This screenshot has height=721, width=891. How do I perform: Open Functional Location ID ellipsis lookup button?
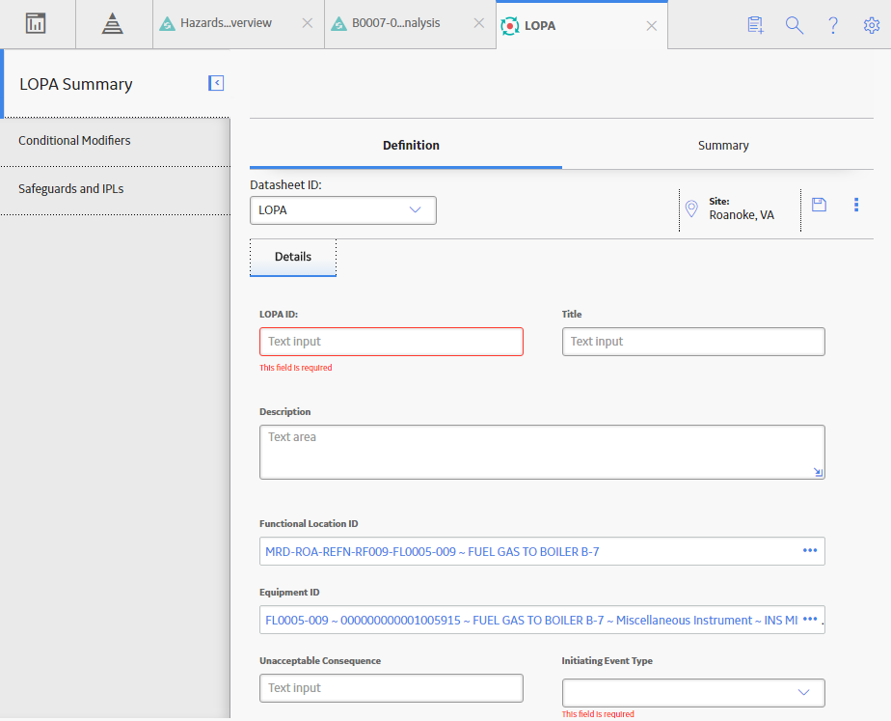(810, 550)
